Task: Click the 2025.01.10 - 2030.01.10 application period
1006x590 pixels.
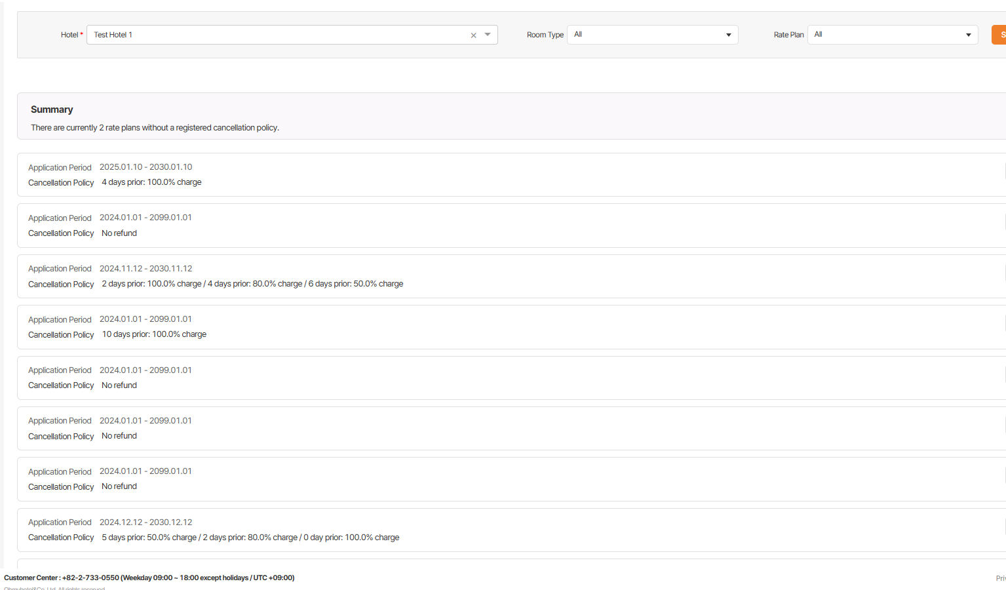Action: tap(145, 167)
